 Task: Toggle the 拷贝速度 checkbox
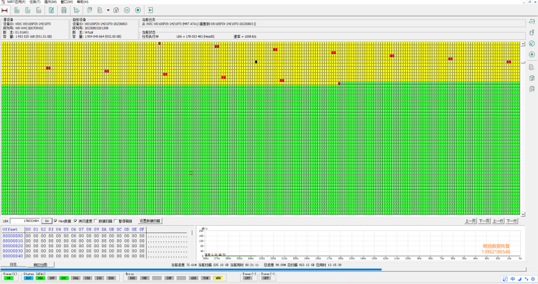[76, 221]
